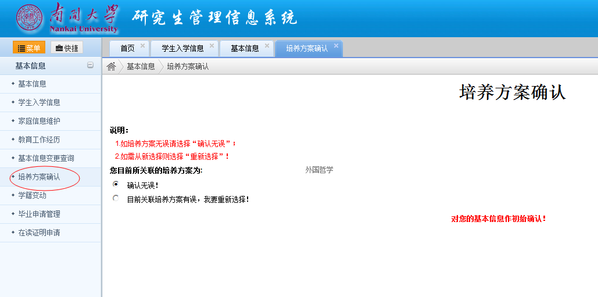Select the 重新选择 radio option

(x=116, y=198)
